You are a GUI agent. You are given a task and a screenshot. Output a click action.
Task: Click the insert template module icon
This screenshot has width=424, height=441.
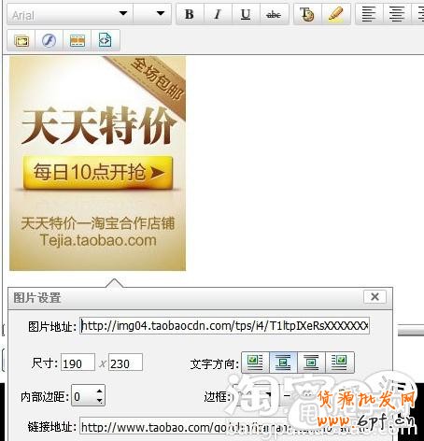point(78,40)
